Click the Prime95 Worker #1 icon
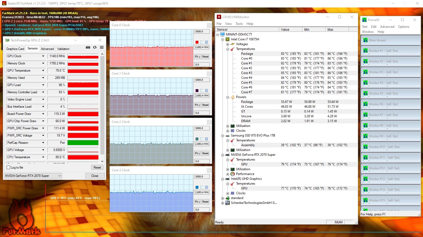Viewport: 423px width, 237px height. (x=365, y=51)
